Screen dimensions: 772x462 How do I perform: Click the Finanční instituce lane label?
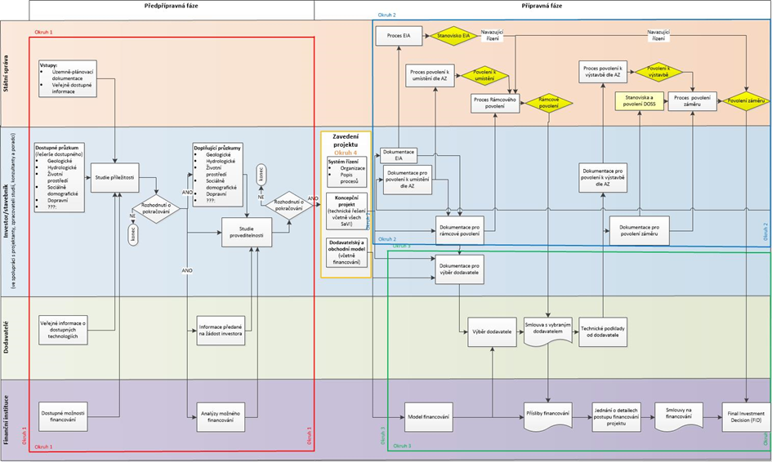pos(7,420)
